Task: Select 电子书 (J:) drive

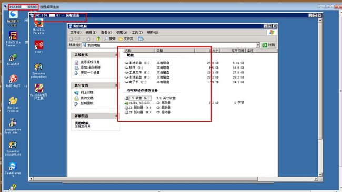Action: point(135,82)
